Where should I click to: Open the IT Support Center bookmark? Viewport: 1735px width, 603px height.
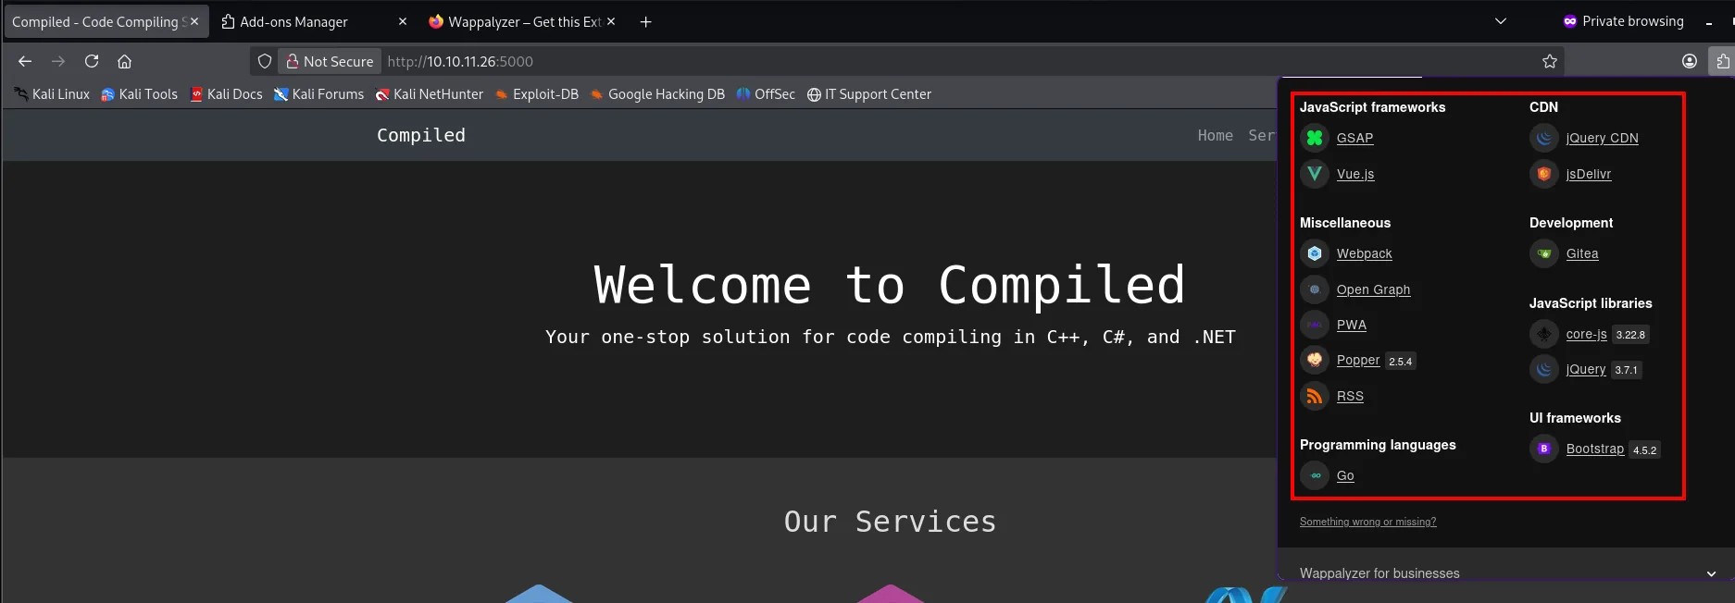tap(868, 94)
